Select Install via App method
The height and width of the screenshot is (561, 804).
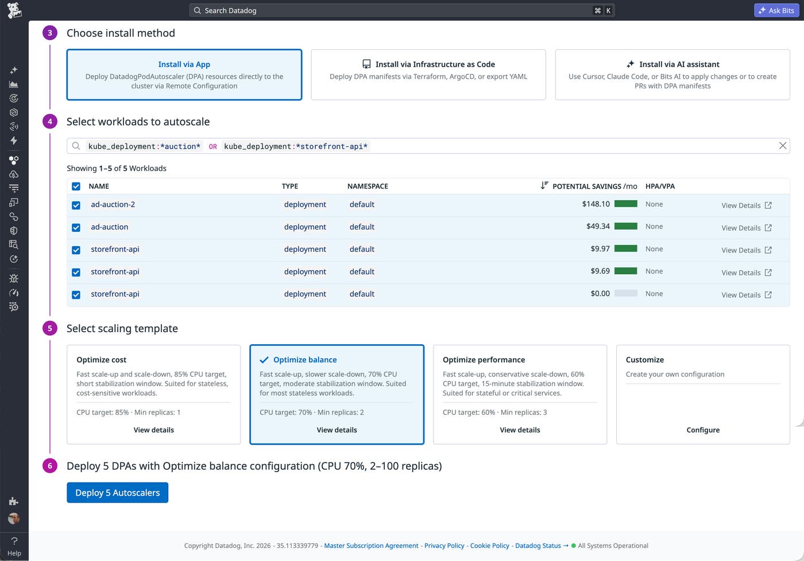184,75
